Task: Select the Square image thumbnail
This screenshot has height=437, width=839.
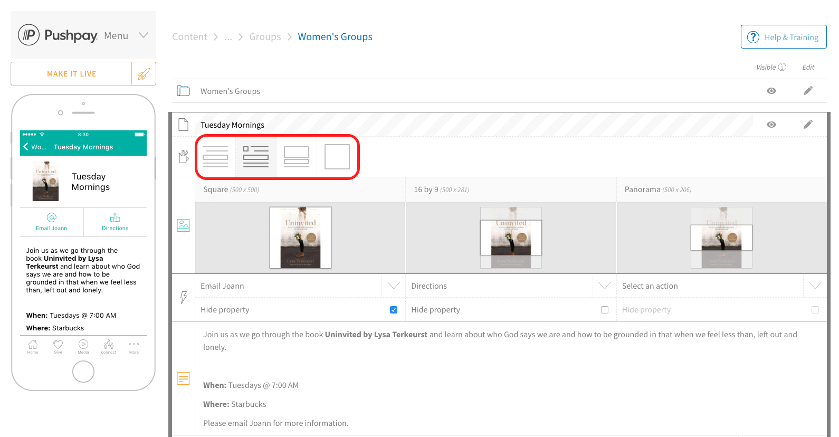Action: [300, 237]
